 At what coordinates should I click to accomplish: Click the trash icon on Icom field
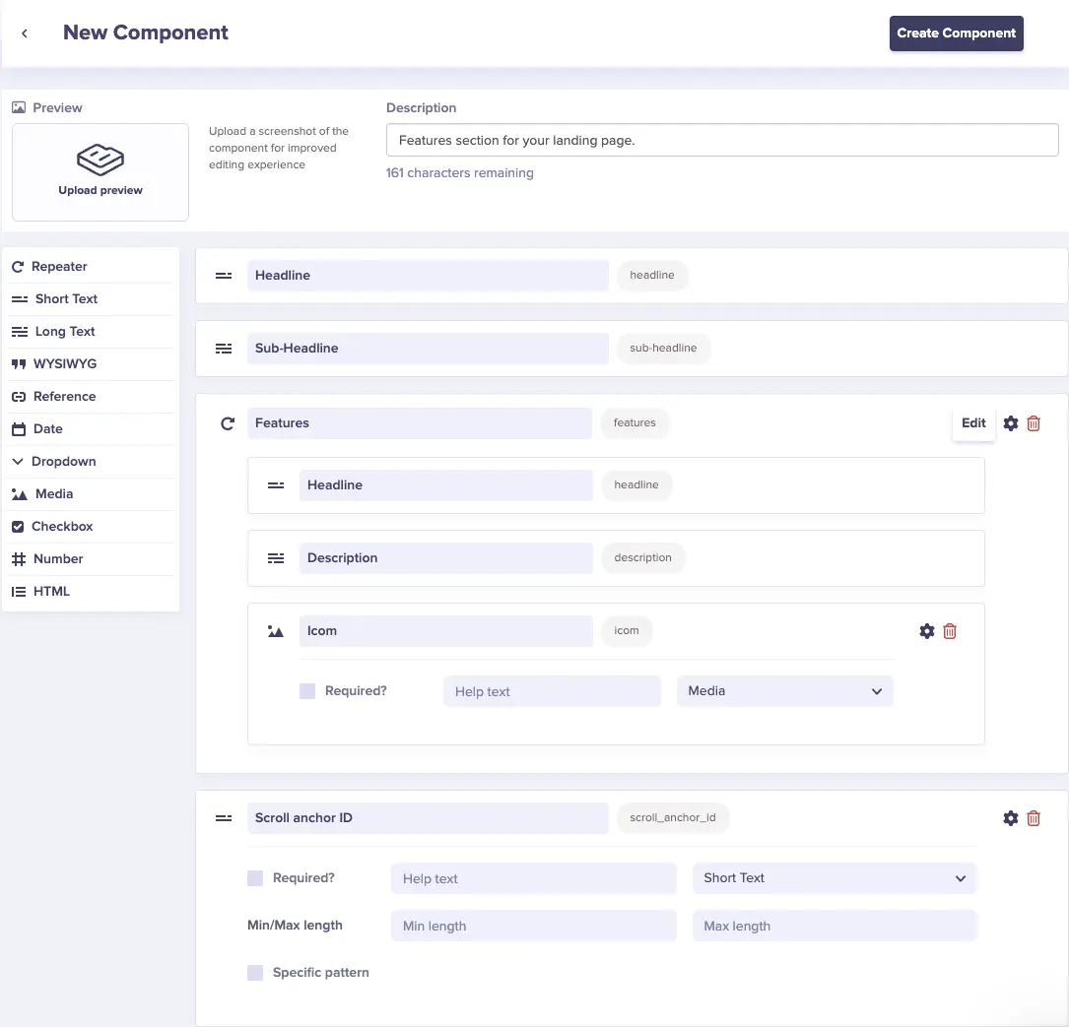(x=950, y=631)
